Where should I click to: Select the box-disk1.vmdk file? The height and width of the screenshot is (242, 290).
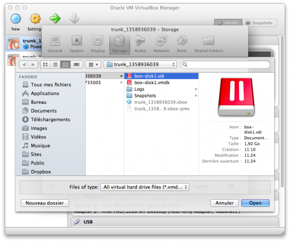[x=162, y=83]
